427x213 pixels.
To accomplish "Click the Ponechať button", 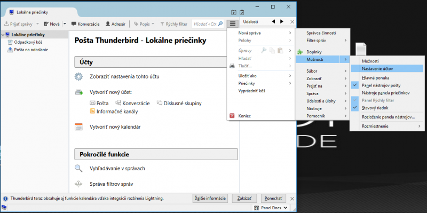I will 273,198.
